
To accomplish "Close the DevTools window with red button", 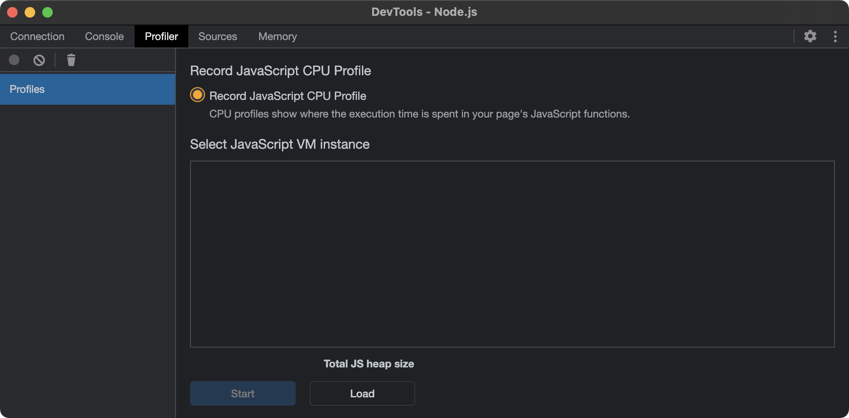I will point(12,12).
